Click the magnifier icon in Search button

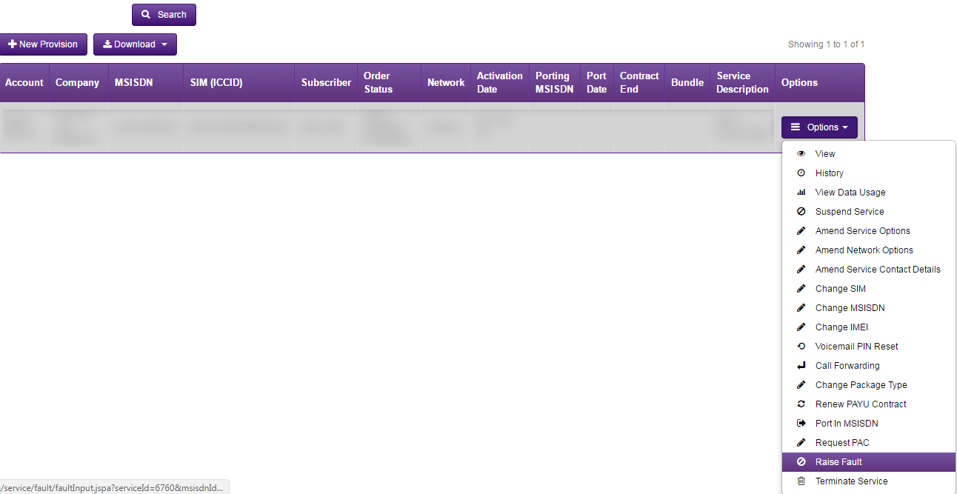click(146, 15)
